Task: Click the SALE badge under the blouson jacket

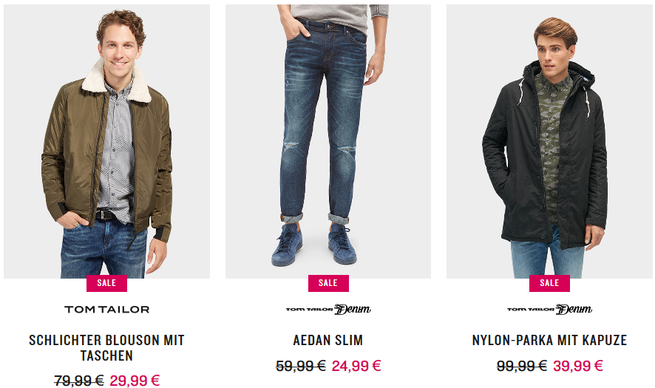Action: (x=106, y=283)
